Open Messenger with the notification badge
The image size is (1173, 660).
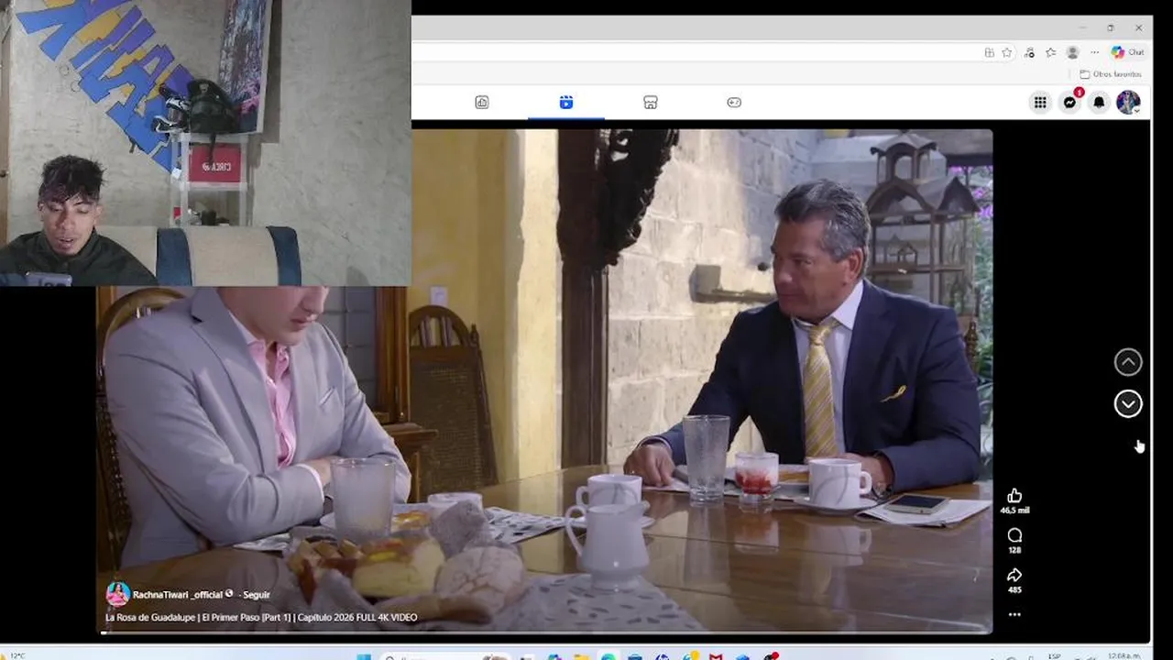1069,103
